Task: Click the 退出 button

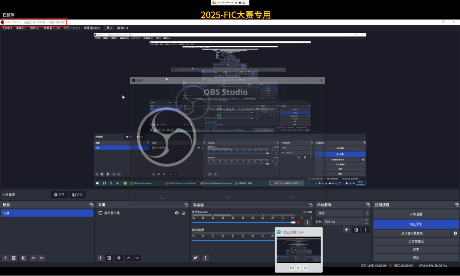Action: pos(416,258)
